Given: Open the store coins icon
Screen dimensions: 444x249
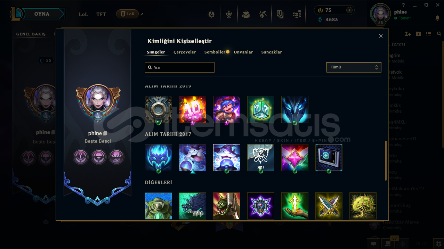Looking at the screenshot, I should (x=297, y=14).
